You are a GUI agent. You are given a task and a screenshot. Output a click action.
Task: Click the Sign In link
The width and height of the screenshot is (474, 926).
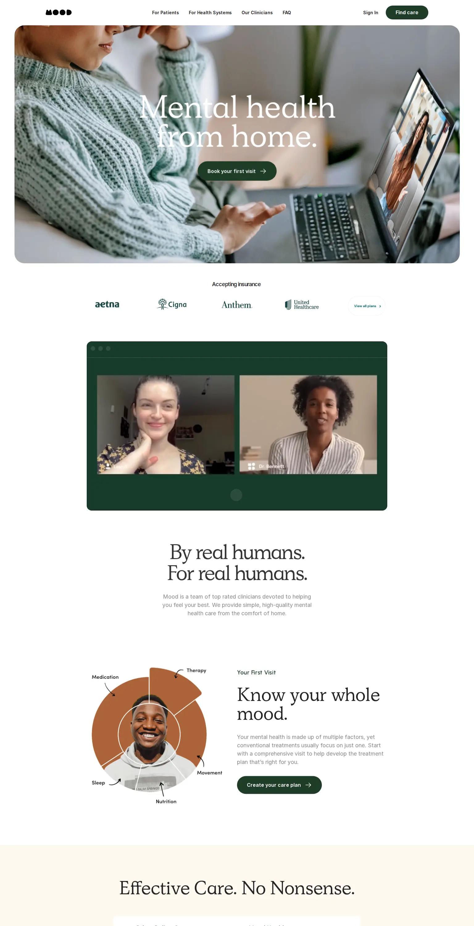click(371, 13)
